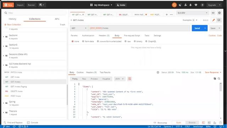Open the Test Results tab
The width and height of the screenshot is (227, 128).
105,72
